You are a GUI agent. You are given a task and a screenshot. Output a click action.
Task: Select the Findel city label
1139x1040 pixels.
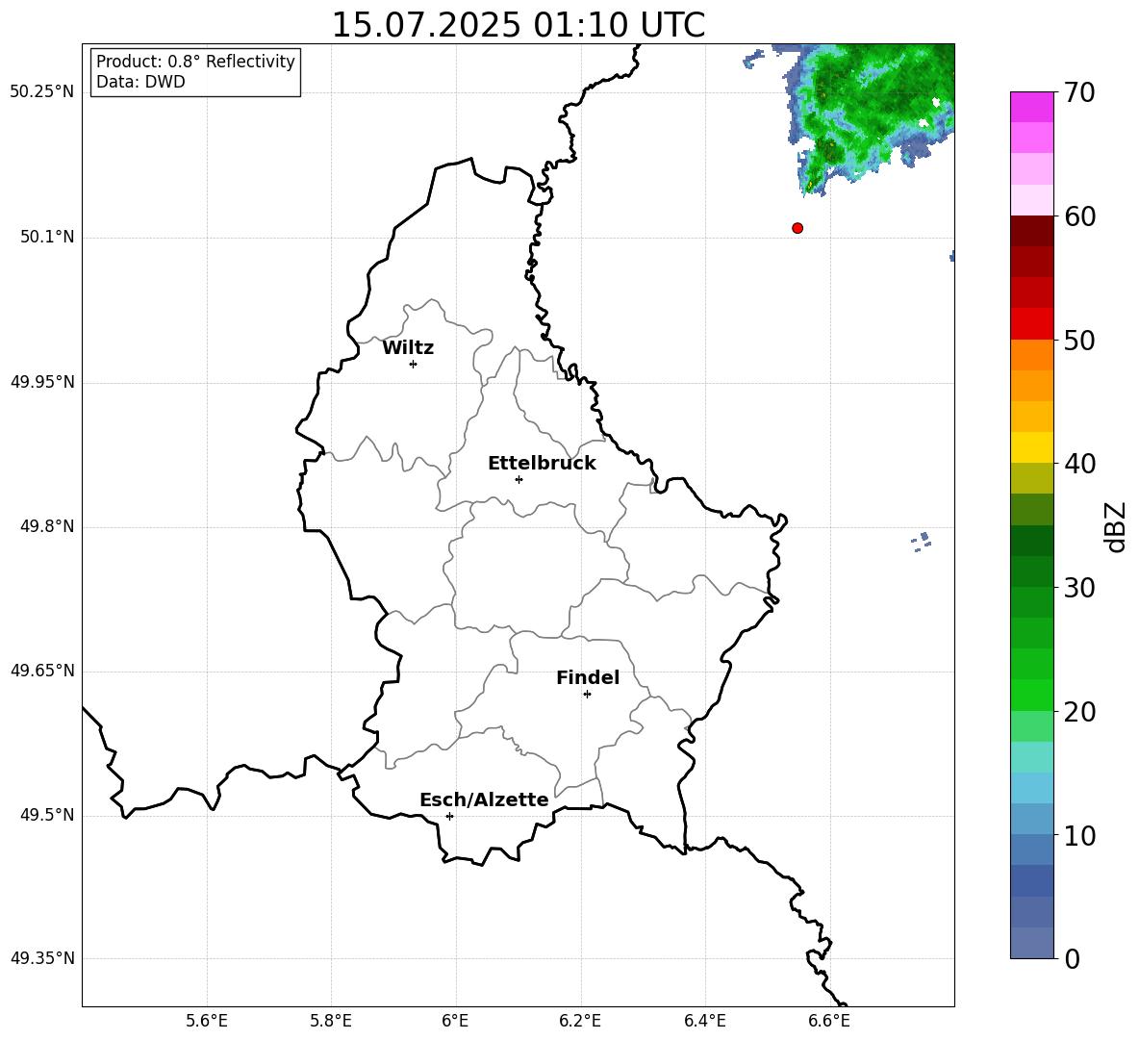(x=588, y=677)
